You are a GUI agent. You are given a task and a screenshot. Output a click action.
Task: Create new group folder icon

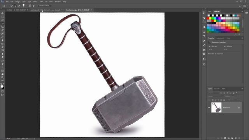[x=232, y=138]
